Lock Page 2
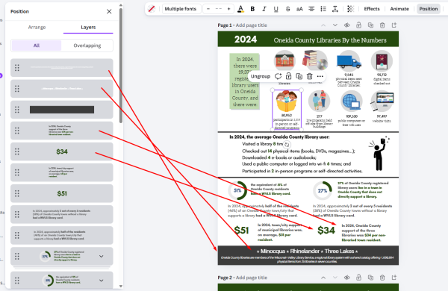 358,278
